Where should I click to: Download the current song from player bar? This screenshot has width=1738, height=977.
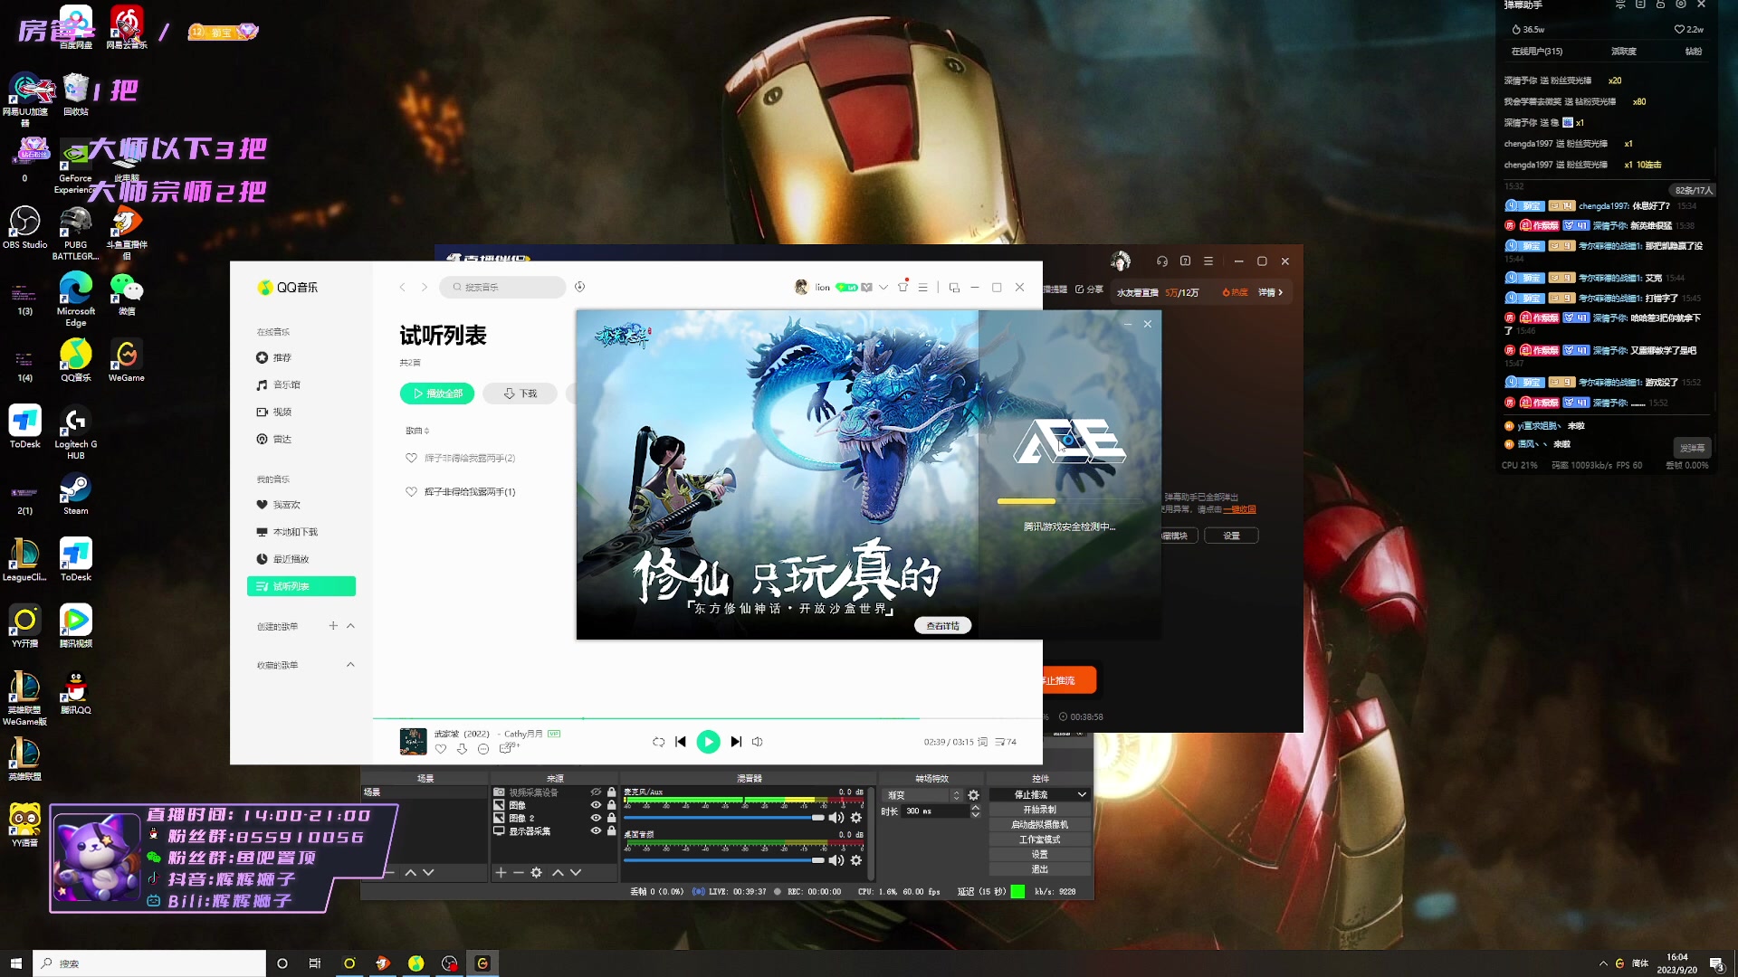point(462,749)
